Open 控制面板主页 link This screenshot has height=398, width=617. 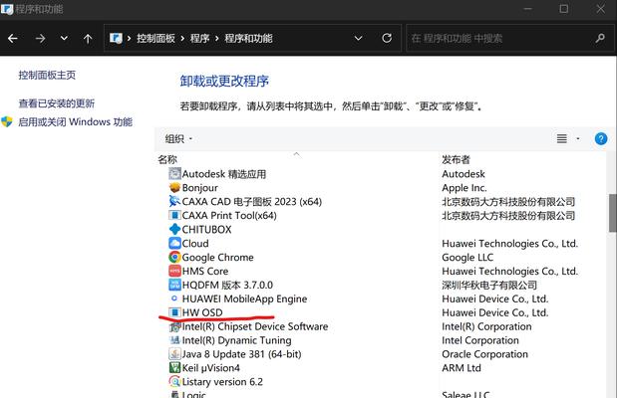point(47,75)
